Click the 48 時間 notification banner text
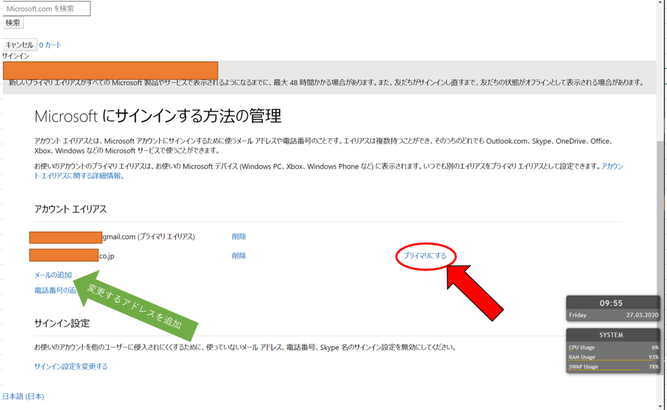 [x=326, y=83]
